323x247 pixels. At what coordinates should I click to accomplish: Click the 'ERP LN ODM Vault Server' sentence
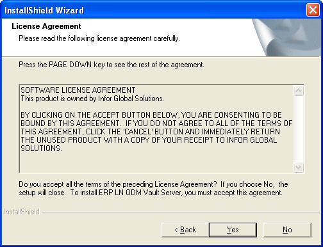[176, 193]
